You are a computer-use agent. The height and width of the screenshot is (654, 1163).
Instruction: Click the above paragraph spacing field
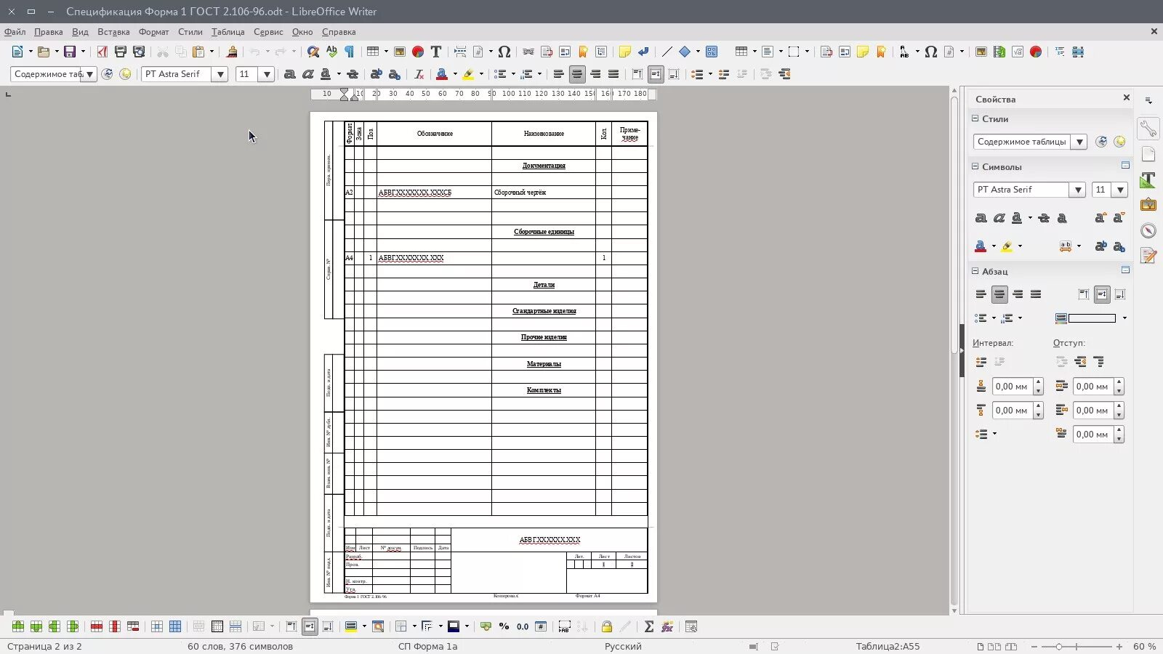tap(1018, 387)
